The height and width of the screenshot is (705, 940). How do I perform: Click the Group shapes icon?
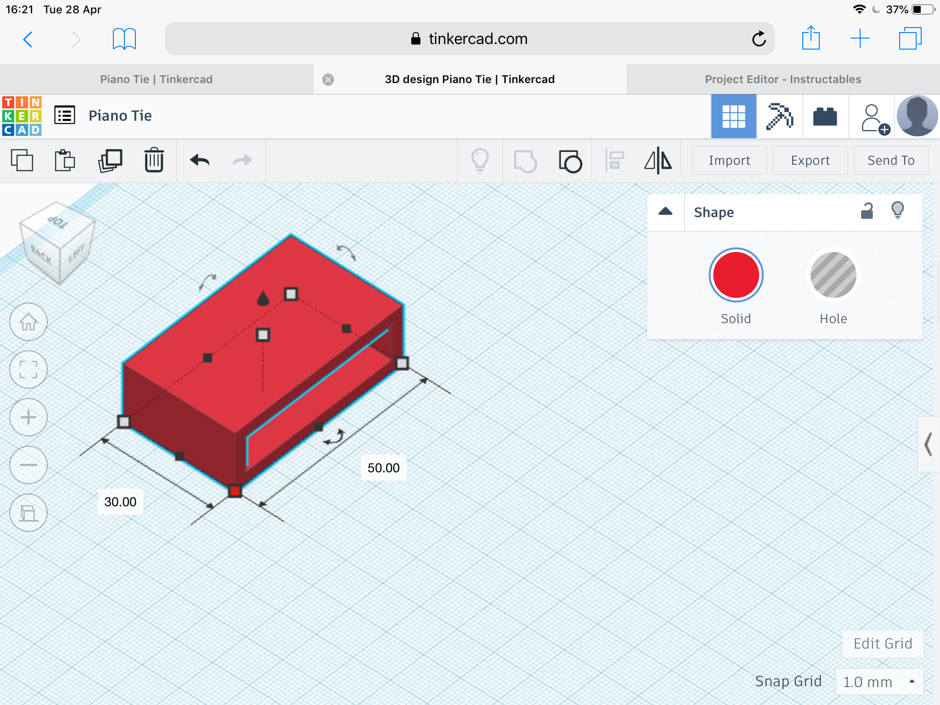click(x=525, y=161)
